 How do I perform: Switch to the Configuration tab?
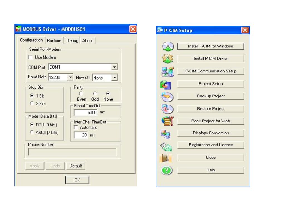(x=31, y=40)
